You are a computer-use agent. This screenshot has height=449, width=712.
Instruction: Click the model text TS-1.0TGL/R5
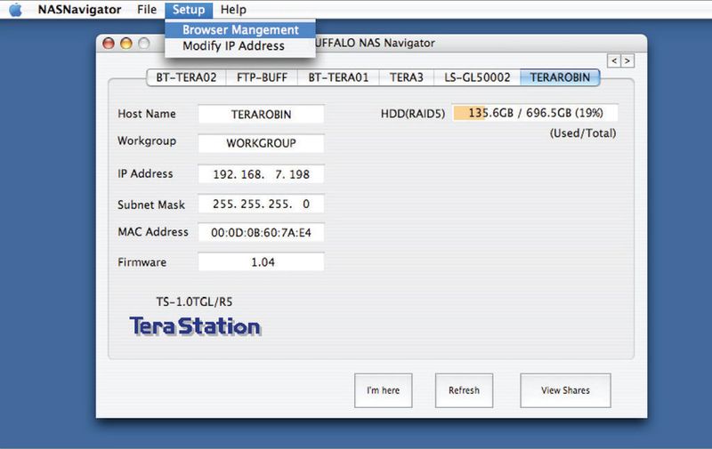click(x=194, y=302)
